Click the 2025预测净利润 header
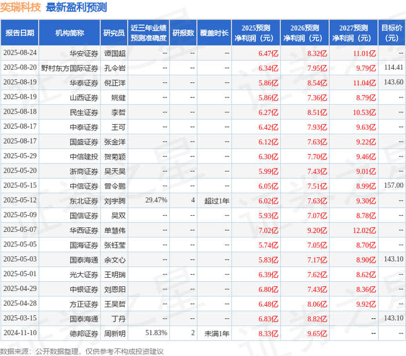The height and width of the screenshot is (356, 406). coord(256,33)
